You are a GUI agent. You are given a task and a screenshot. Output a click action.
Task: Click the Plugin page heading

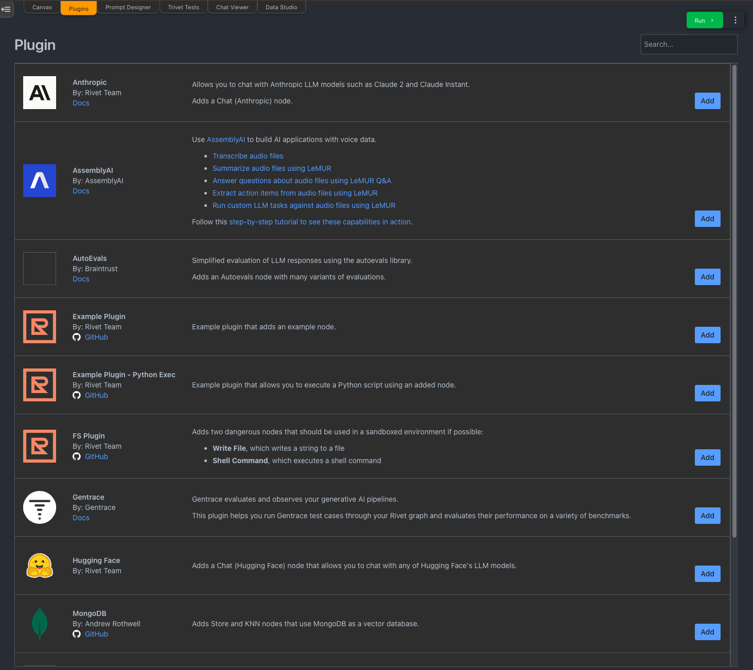coord(35,45)
